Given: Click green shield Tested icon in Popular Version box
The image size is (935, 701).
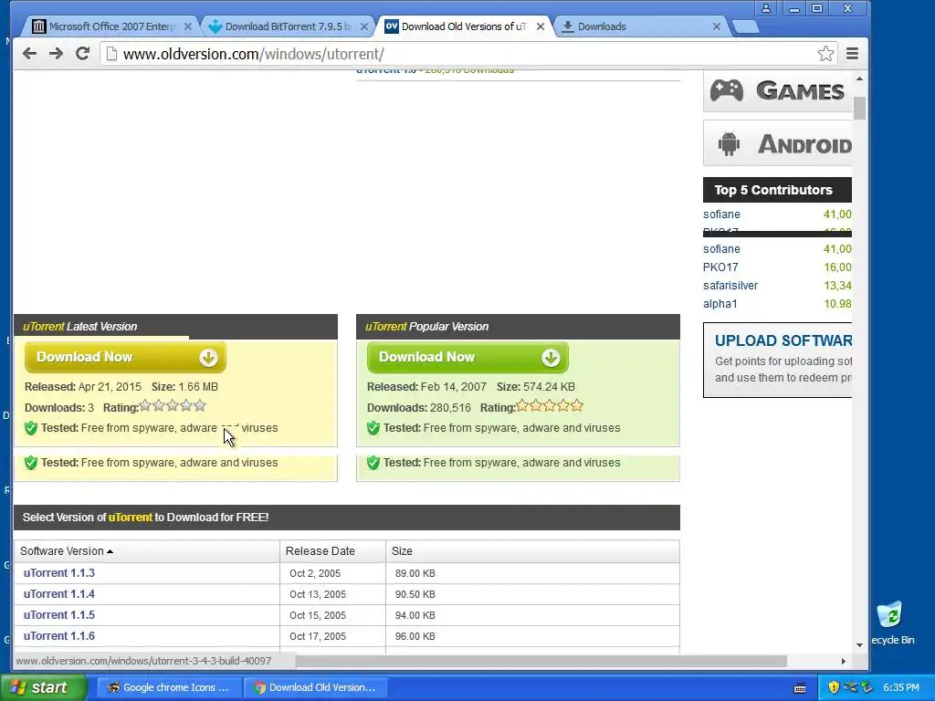Looking at the screenshot, I should click(x=373, y=428).
